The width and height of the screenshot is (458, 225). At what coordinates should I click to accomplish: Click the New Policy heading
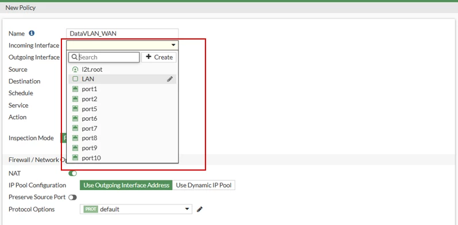point(21,8)
